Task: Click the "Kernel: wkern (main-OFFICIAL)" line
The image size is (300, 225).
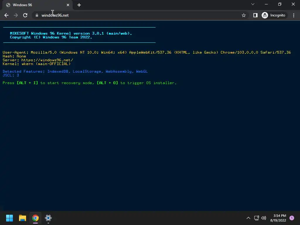Action: 37,64
